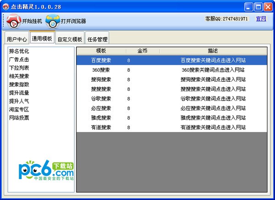
Task: Open the 淘宝专区 category
Action: click(x=19, y=110)
